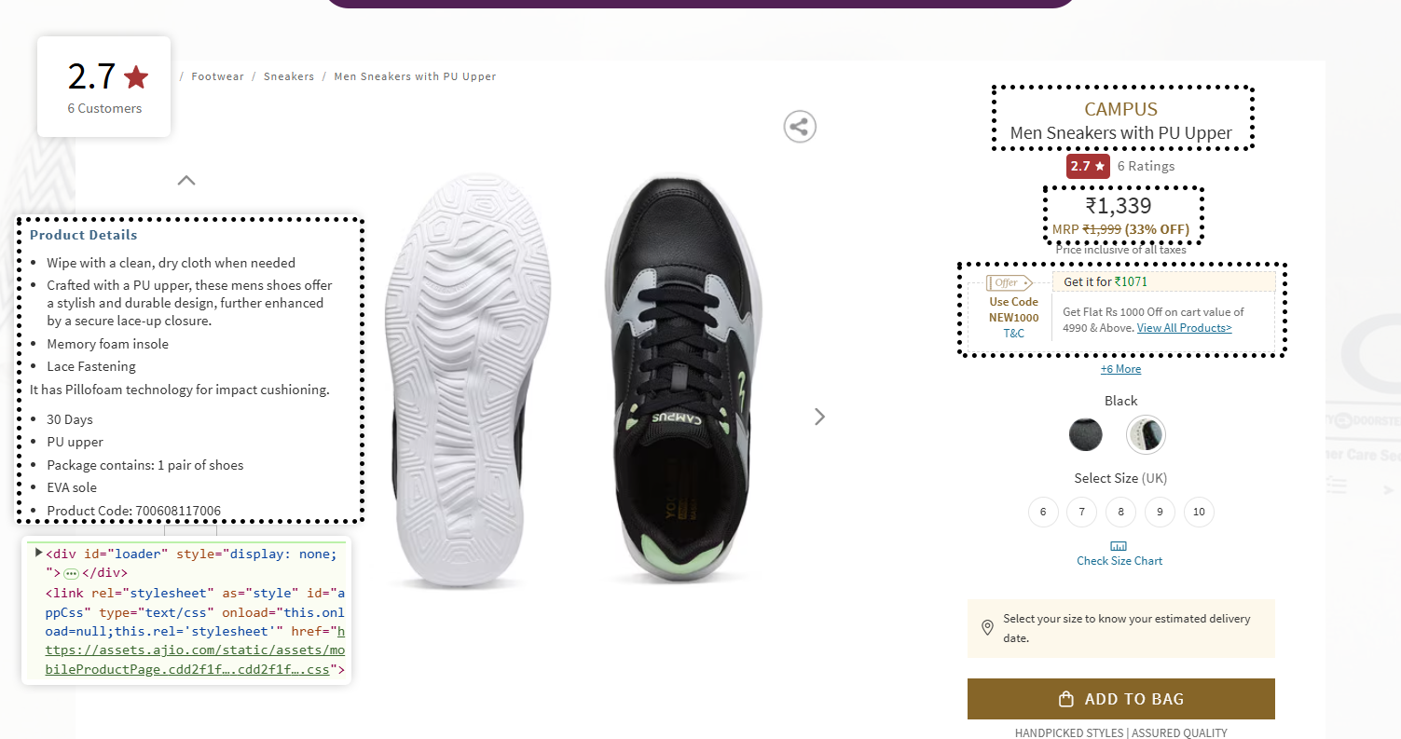Expand the div loader node triangle

click(x=38, y=553)
